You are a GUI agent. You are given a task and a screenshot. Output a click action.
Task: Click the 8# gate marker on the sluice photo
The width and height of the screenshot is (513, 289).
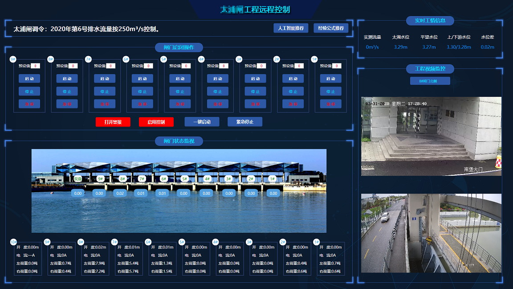(122, 179)
